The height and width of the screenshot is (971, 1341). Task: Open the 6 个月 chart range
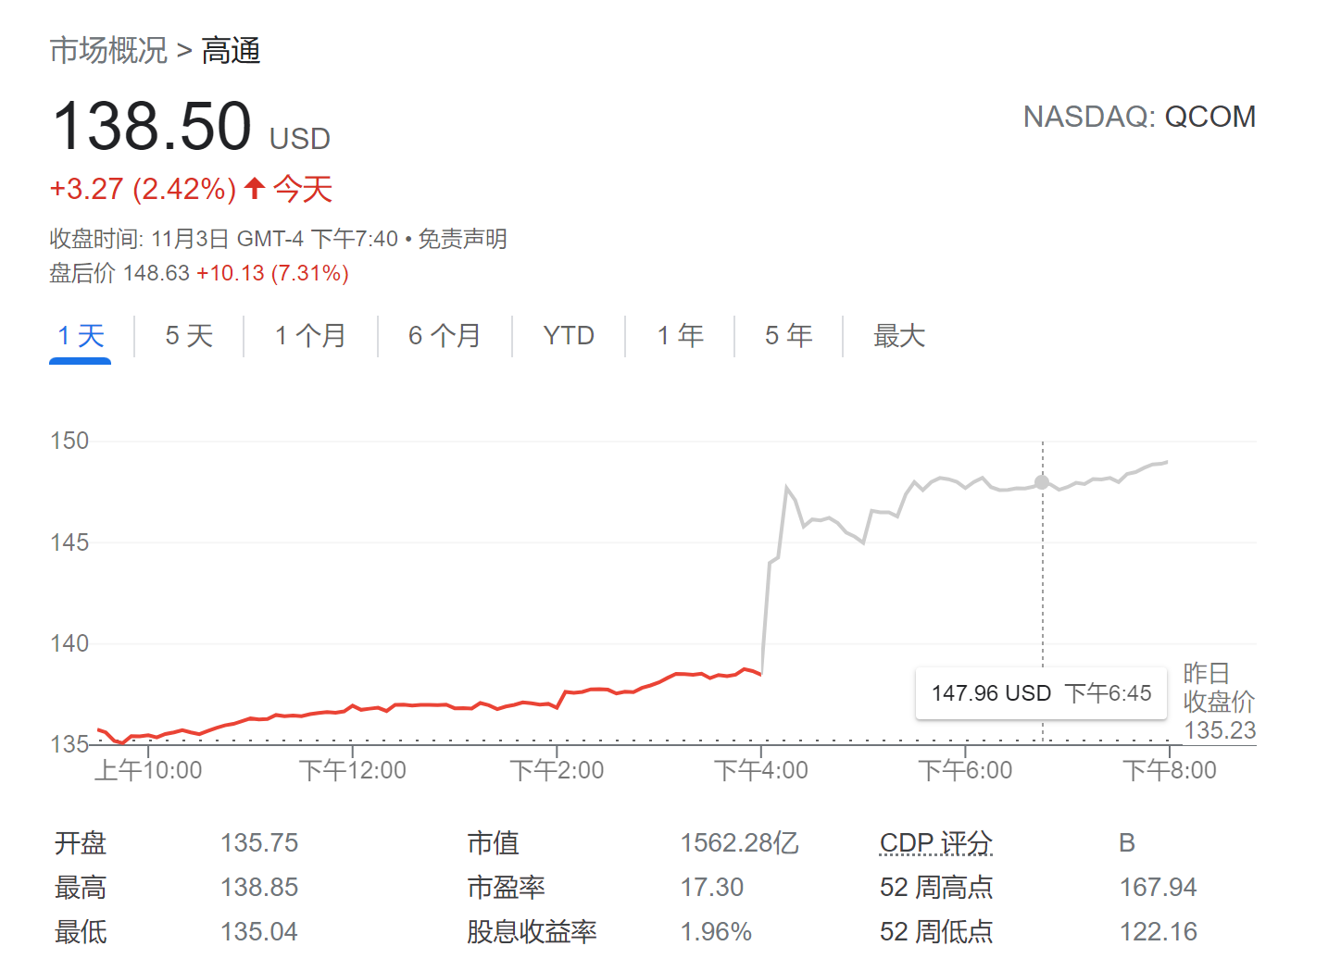pos(445,335)
